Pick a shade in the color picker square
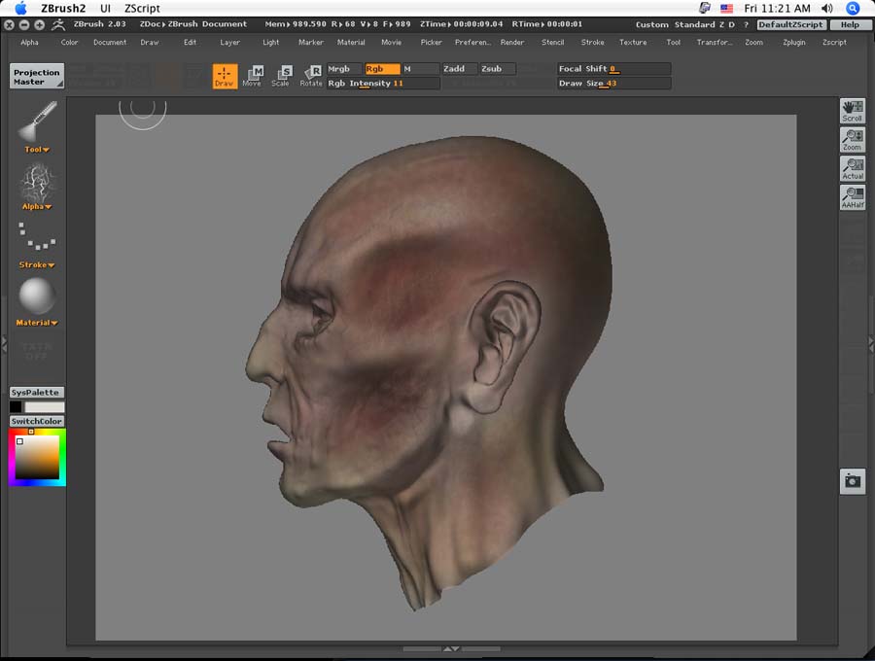The width and height of the screenshot is (875, 661). pos(37,457)
